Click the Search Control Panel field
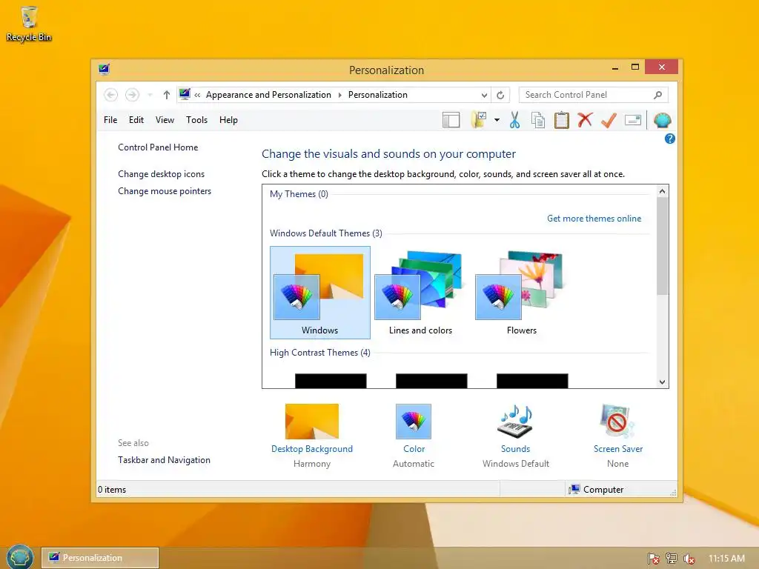759x569 pixels. click(594, 95)
